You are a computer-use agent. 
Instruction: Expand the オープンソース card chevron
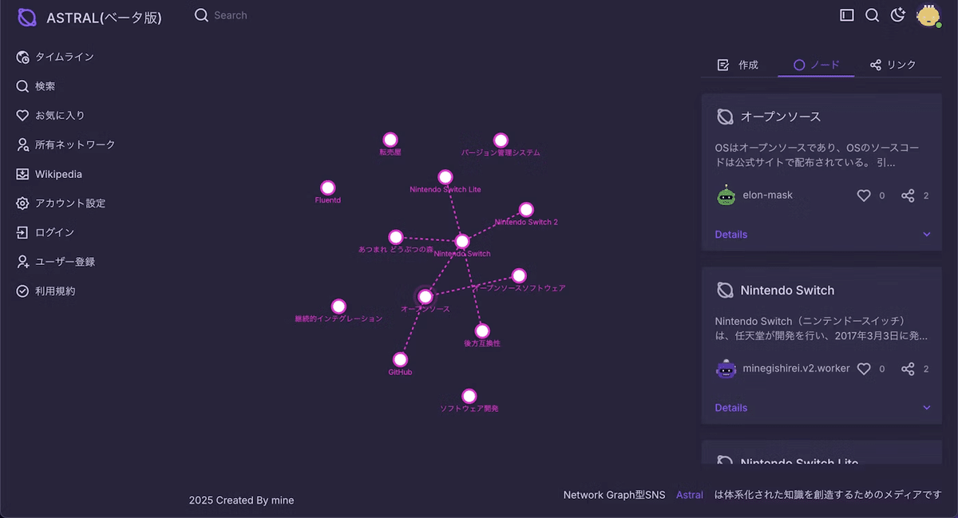click(x=927, y=235)
